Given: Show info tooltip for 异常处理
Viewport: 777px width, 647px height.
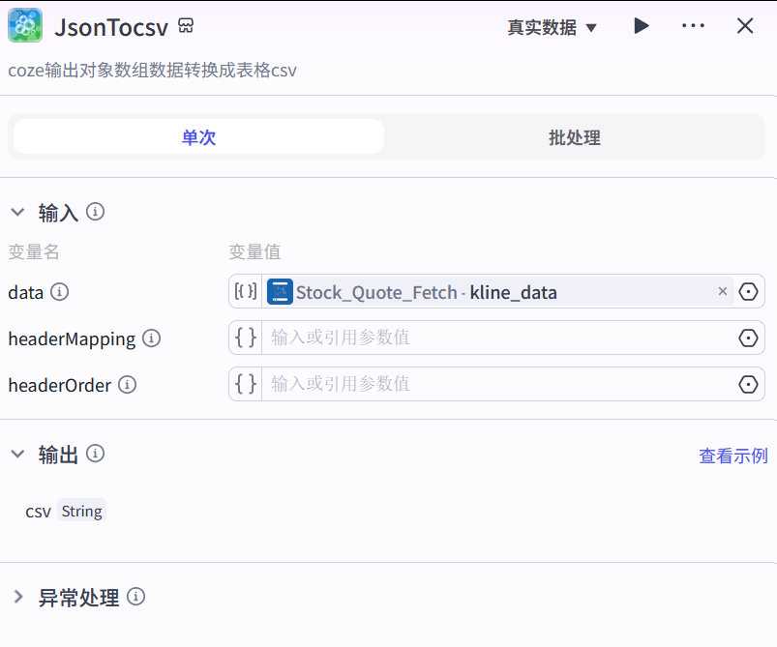Looking at the screenshot, I should click(135, 597).
